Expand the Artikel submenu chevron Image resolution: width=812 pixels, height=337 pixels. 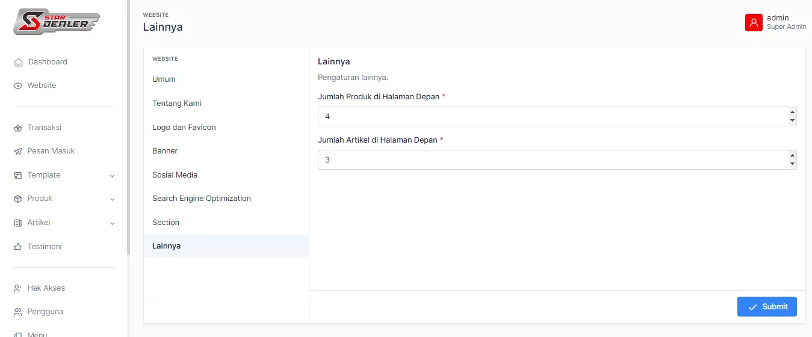(112, 223)
